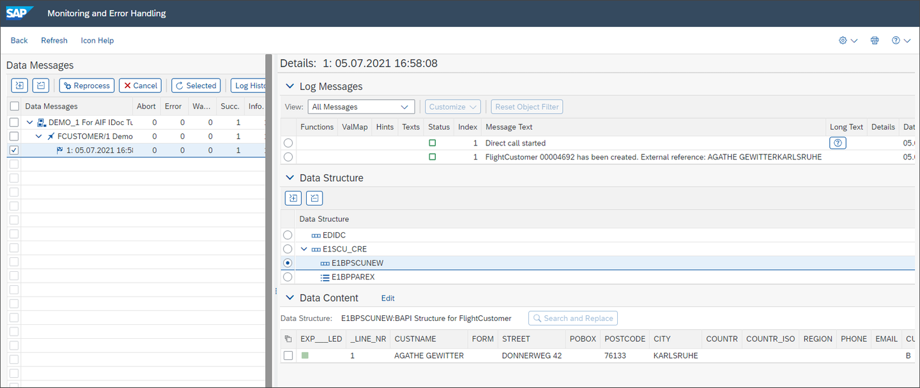Click the panel splitter handle dots
Viewport: 920px width, 388px height.
point(275,291)
